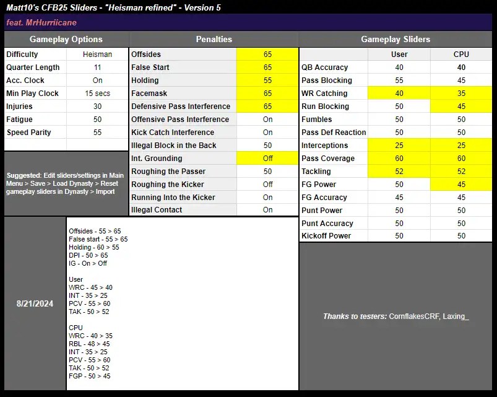
Task: Click the Pass Def Reaction row label
Action: pyautogui.click(x=334, y=132)
